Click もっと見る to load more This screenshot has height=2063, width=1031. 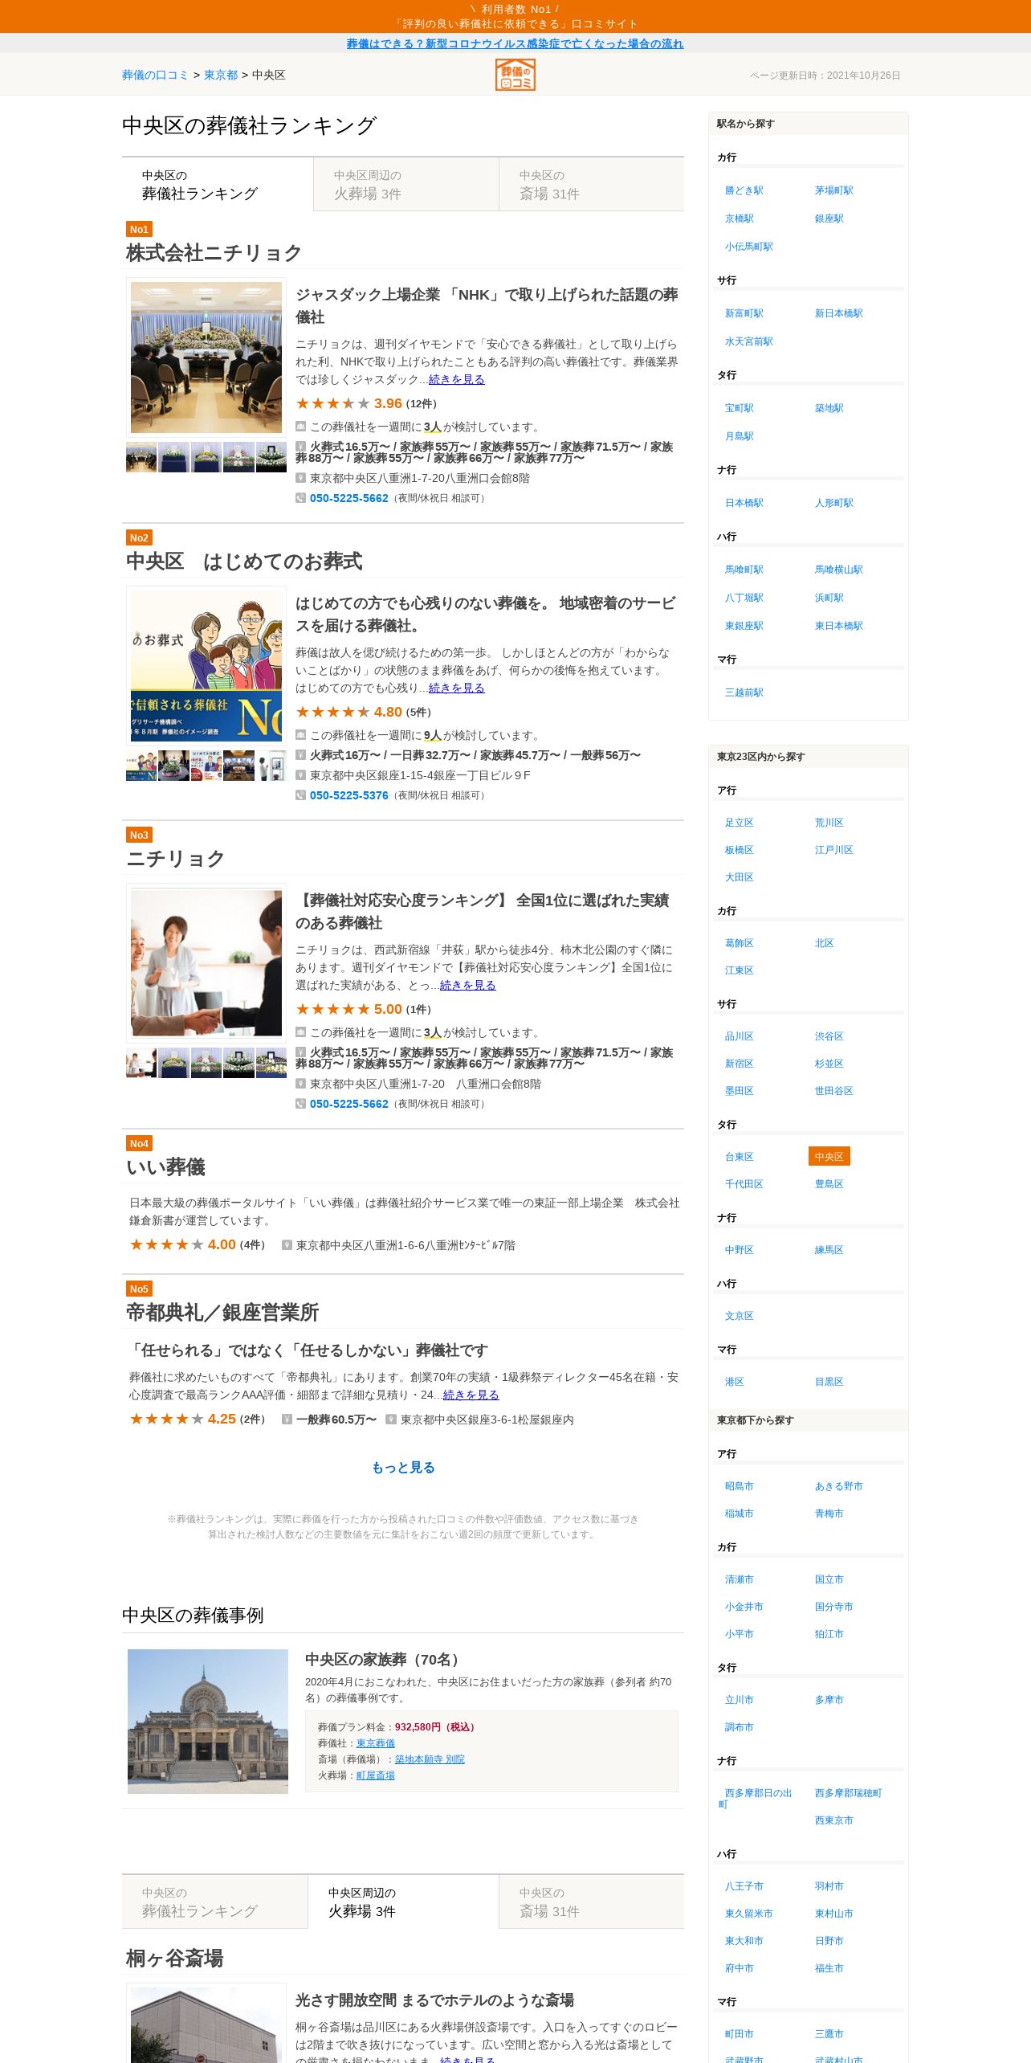(x=403, y=1467)
